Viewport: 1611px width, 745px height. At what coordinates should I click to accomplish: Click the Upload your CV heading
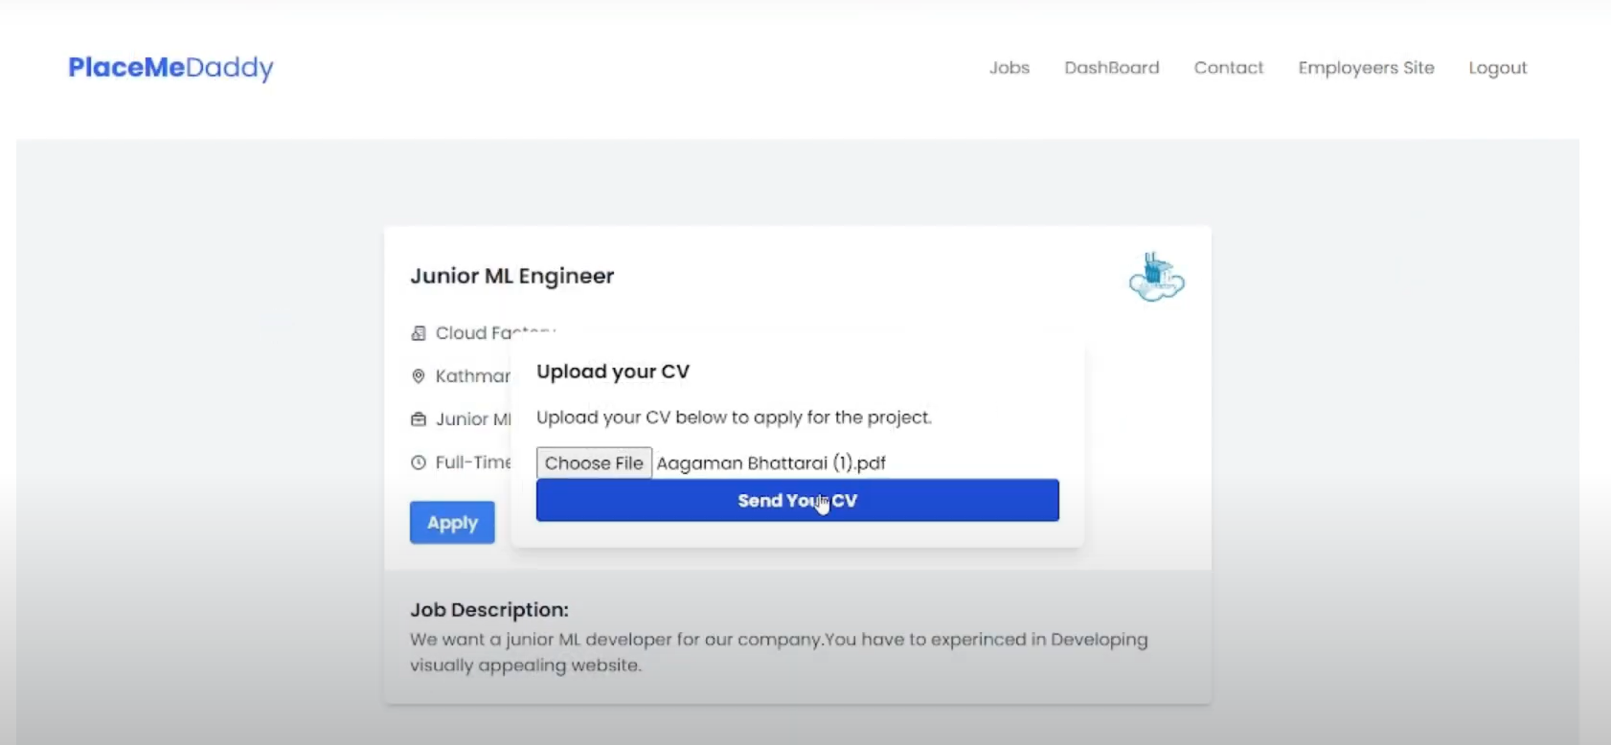(613, 372)
